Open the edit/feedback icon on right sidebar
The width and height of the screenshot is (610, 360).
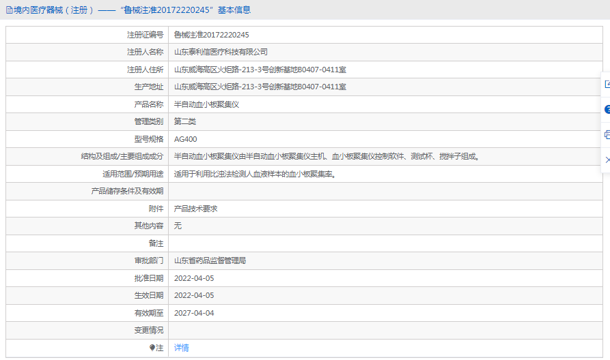click(607, 84)
